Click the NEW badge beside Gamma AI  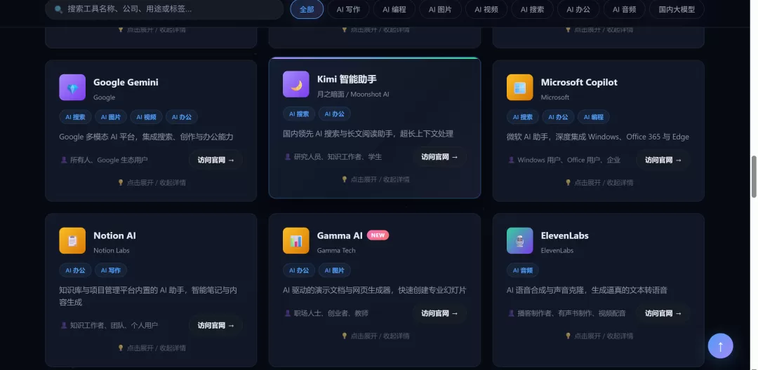pos(378,235)
